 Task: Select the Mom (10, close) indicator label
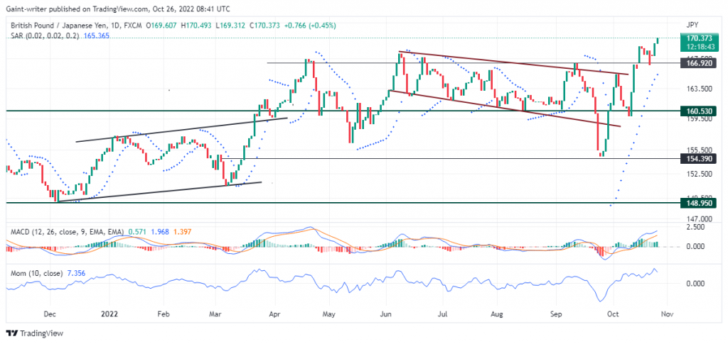(x=37, y=273)
